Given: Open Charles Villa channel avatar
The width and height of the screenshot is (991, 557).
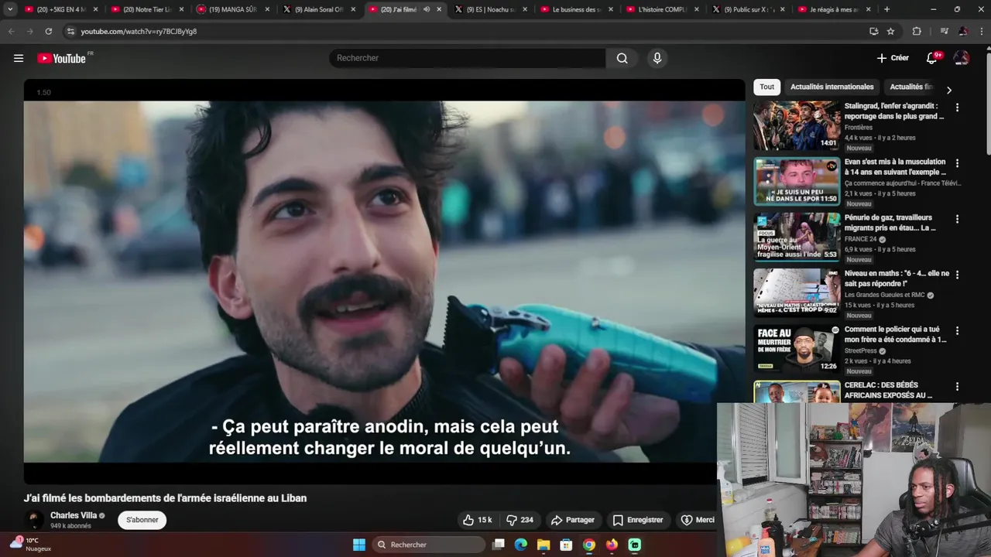Looking at the screenshot, I should click(34, 520).
